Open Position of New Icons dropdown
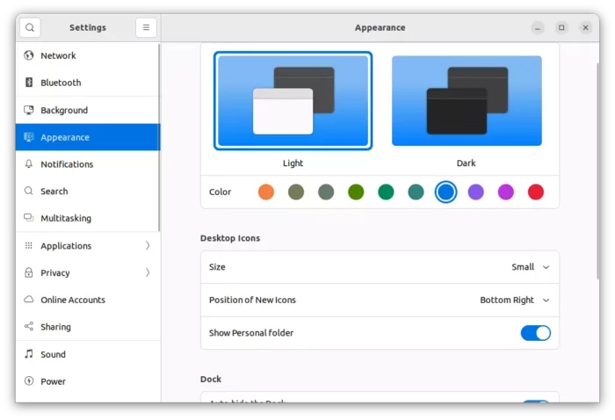This screenshot has height=420, width=615. click(x=514, y=300)
